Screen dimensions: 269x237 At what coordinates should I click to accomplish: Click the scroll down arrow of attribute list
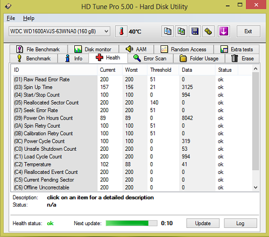click(256, 187)
